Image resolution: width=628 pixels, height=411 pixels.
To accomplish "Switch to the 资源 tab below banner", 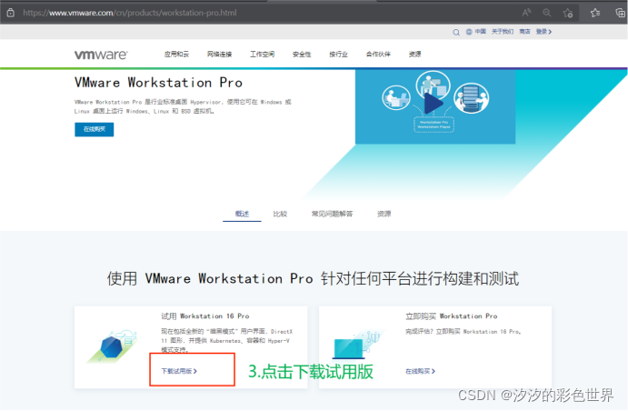I will tap(384, 214).
